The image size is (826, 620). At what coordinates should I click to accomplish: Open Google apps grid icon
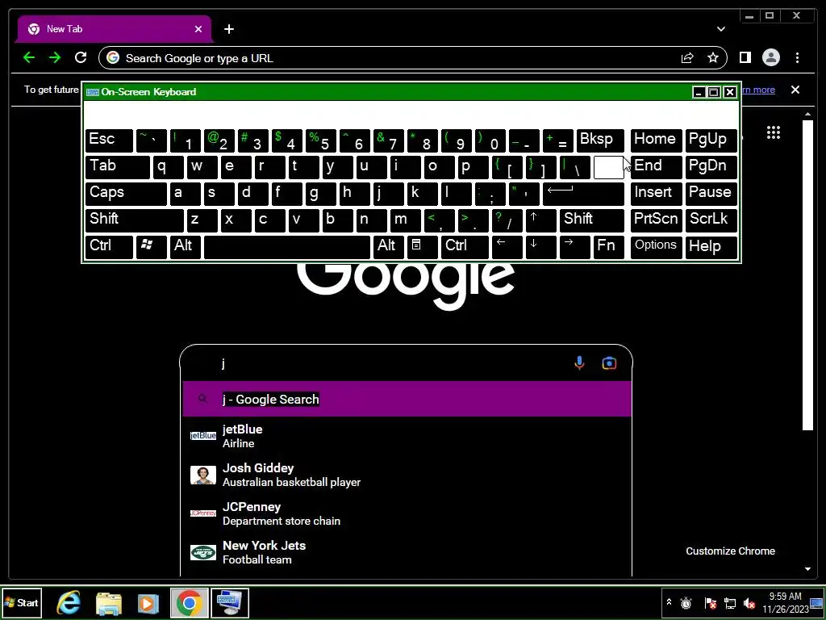click(774, 133)
